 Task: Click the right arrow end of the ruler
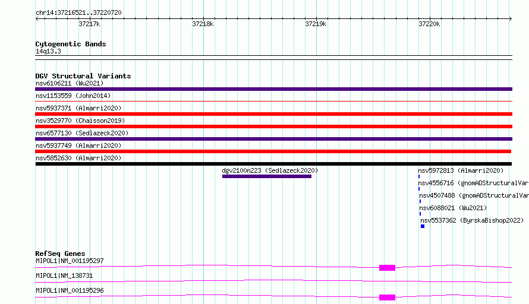(511, 18)
